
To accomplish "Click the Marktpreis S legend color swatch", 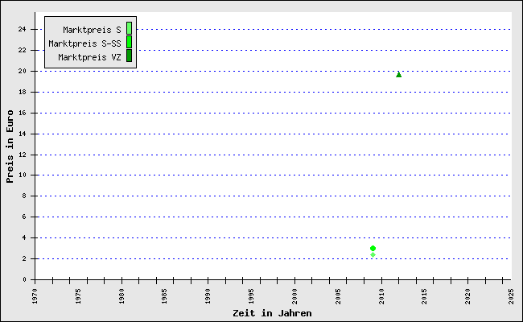I will pyautogui.click(x=129, y=29).
